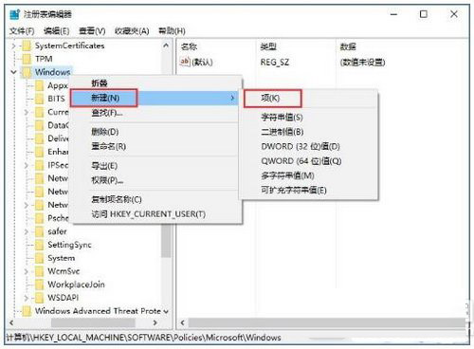
Task: Expand the Curre subkey node
Action: [x=27, y=112]
